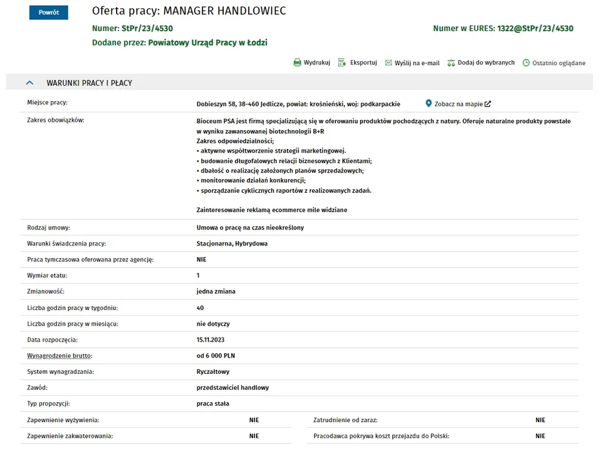Click NIE value for Zapewnienie wyżywienia
Image resolution: width=603 pixels, height=464 pixels.
(254, 420)
